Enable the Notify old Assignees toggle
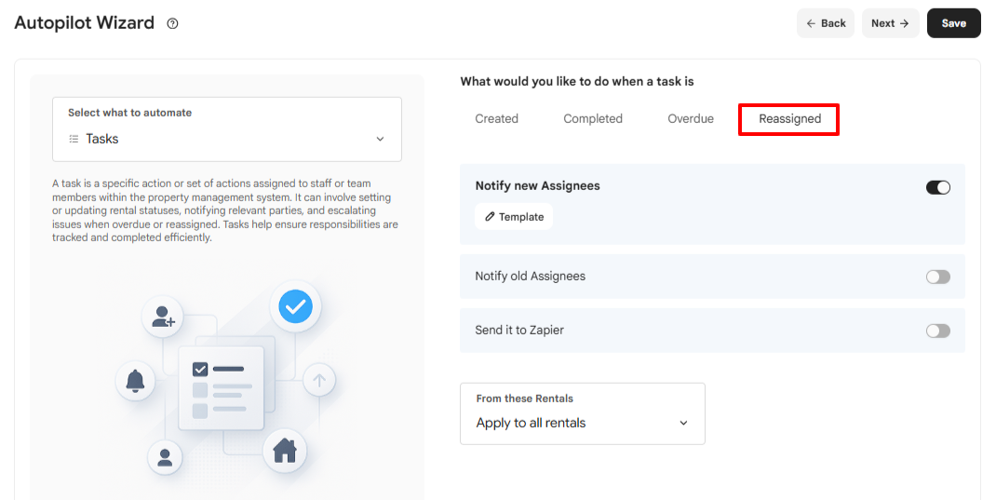Screen dimensions: 996x500 937,277
